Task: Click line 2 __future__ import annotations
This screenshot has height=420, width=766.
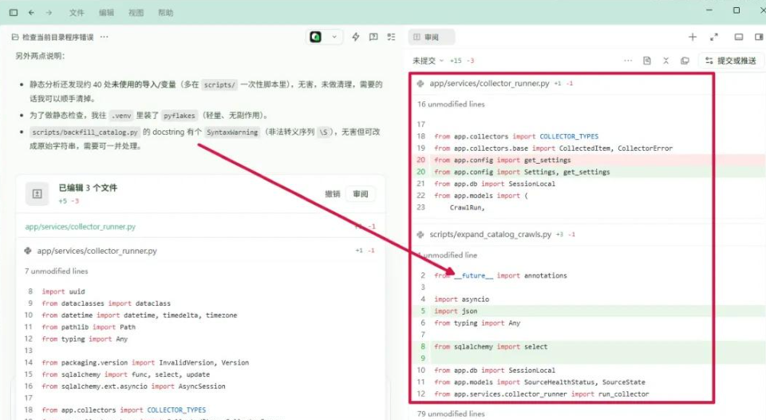Action: pyautogui.click(x=500, y=275)
